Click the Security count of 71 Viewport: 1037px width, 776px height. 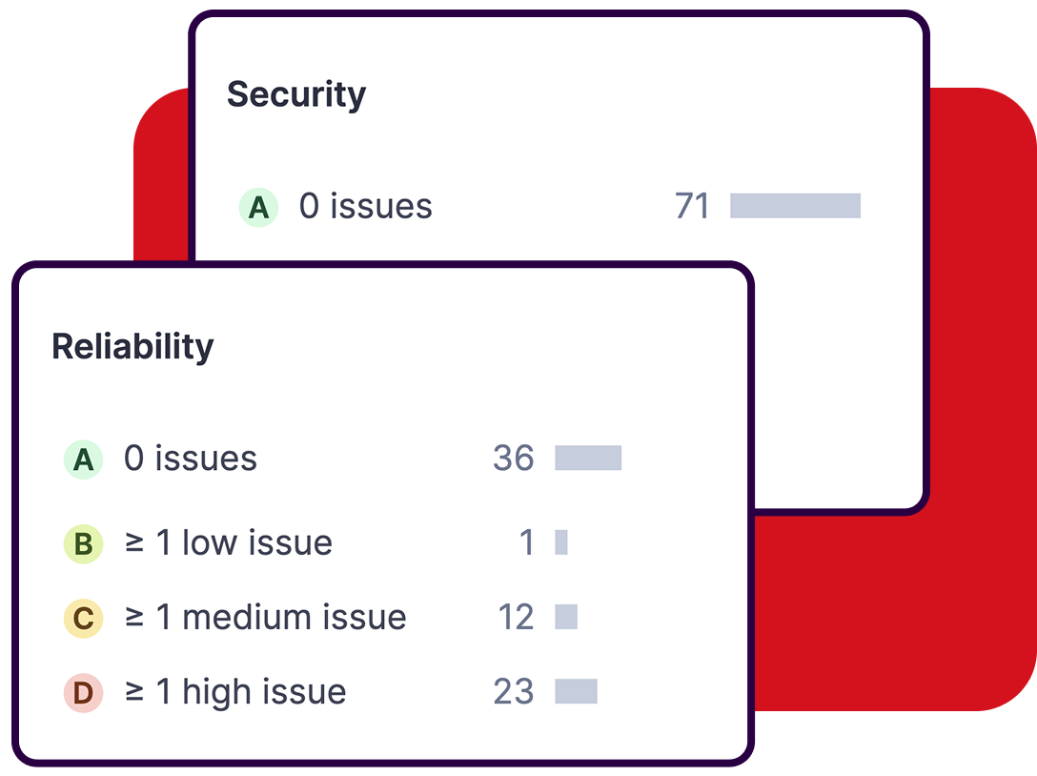[x=692, y=207]
